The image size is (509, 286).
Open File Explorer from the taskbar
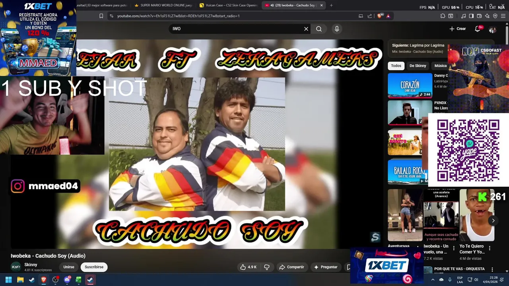[20, 280]
